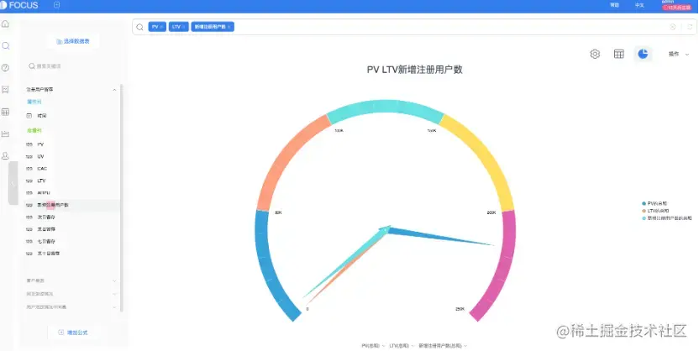
Task: Remove the LTV search tag
Action: point(184,27)
